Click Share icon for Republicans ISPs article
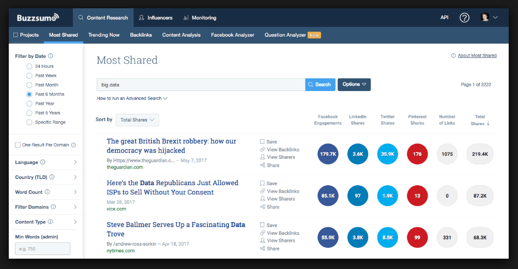This screenshot has height=269, width=518. point(262,206)
